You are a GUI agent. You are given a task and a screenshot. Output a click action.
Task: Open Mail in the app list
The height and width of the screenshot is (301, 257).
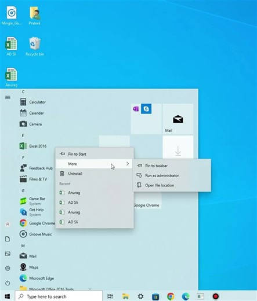pos(28,256)
